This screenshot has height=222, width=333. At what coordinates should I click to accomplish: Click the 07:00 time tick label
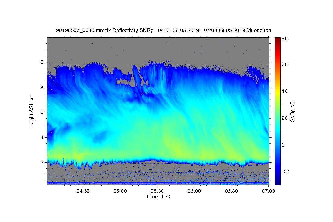pyautogui.click(x=269, y=191)
